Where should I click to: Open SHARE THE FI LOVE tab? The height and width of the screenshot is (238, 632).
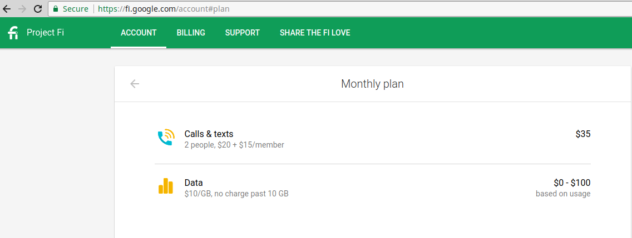pos(315,33)
